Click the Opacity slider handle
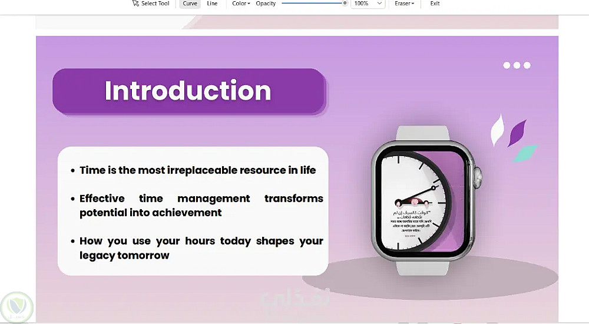 345,3
